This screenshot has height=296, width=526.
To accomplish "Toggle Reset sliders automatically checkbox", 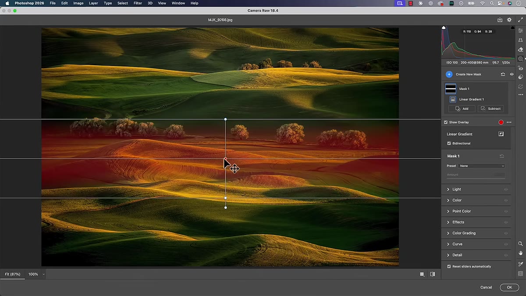I will 449,266.
